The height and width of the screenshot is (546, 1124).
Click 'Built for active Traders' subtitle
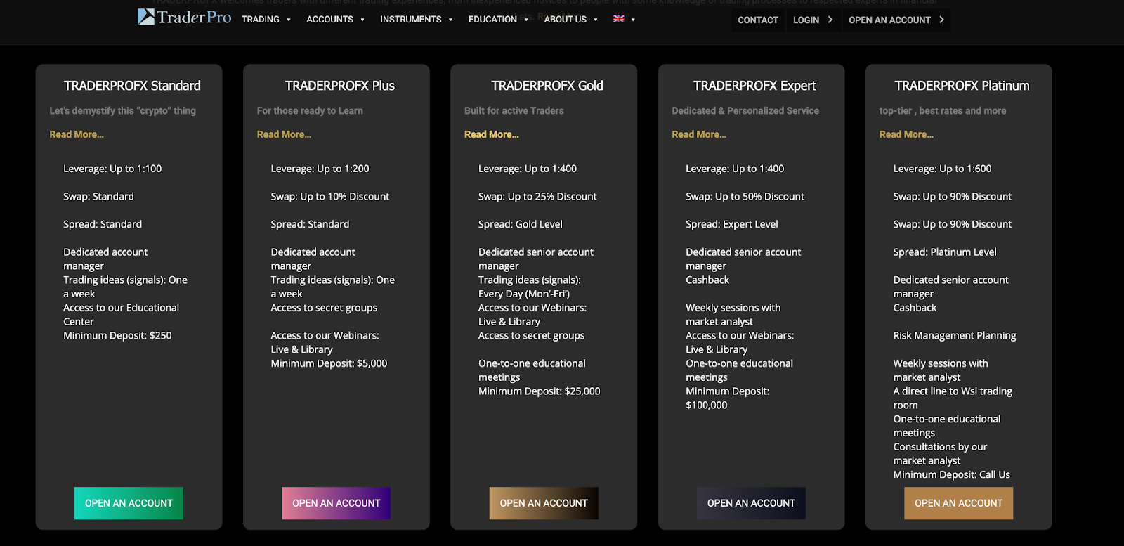pos(514,111)
